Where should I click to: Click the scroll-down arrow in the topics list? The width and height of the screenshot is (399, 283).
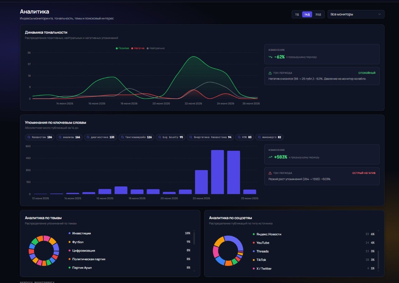194,271
